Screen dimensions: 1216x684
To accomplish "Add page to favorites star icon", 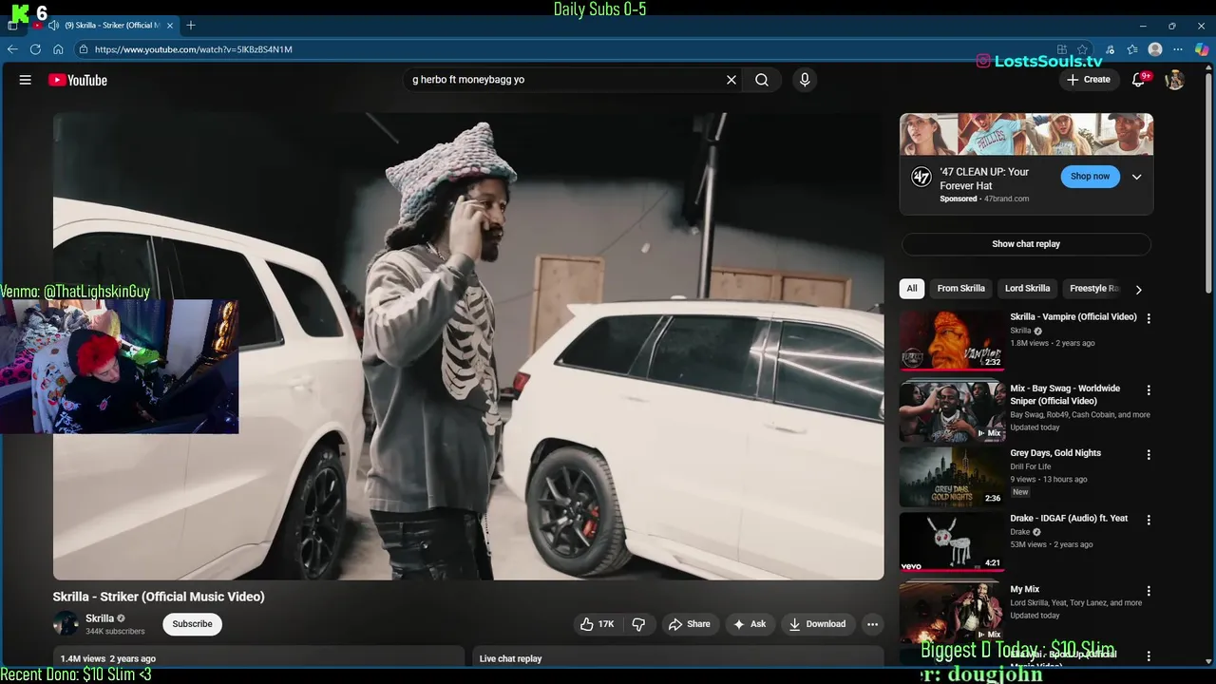I will pyautogui.click(x=1082, y=49).
